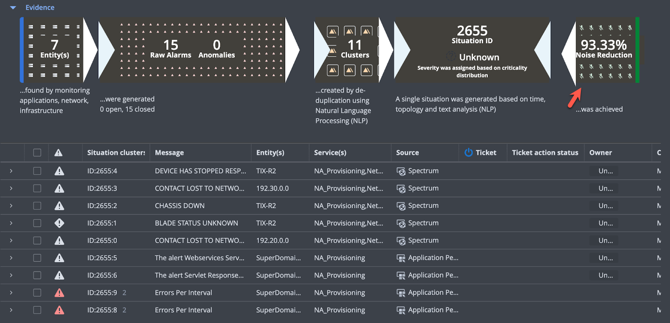Click red critical icon in row ID:2655:8
670x323 pixels.
pyautogui.click(x=59, y=310)
